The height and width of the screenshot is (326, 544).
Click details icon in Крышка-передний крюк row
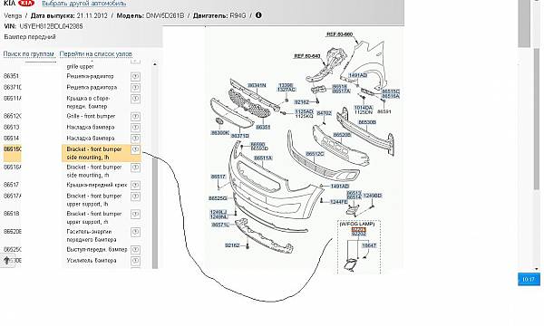click(135, 186)
